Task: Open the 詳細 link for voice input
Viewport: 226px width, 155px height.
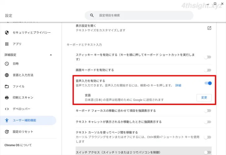Action: pyautogui.click(x=178, y=85)
